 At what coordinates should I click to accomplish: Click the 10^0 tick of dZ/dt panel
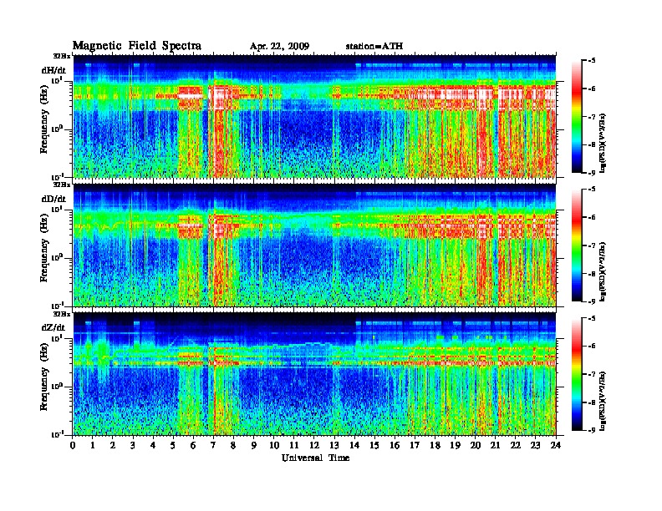[x=57, y=386]
